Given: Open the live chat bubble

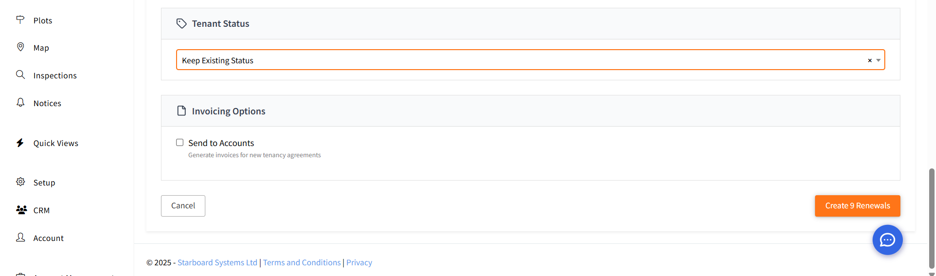Looking at the screenshot, I should point(887,240).
